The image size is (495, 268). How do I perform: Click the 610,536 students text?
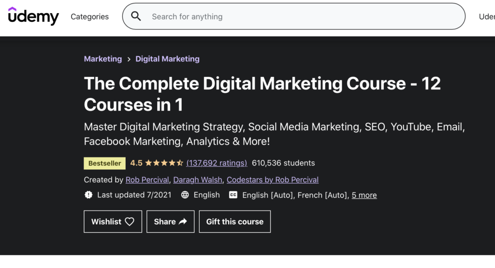[283, 163]
